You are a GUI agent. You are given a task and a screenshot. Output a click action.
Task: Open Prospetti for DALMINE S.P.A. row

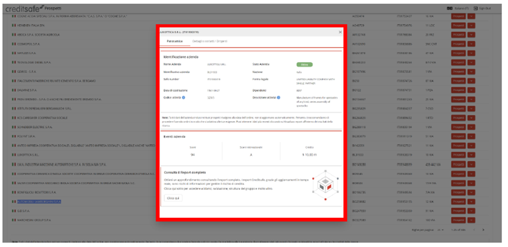[x=458, y=90]
